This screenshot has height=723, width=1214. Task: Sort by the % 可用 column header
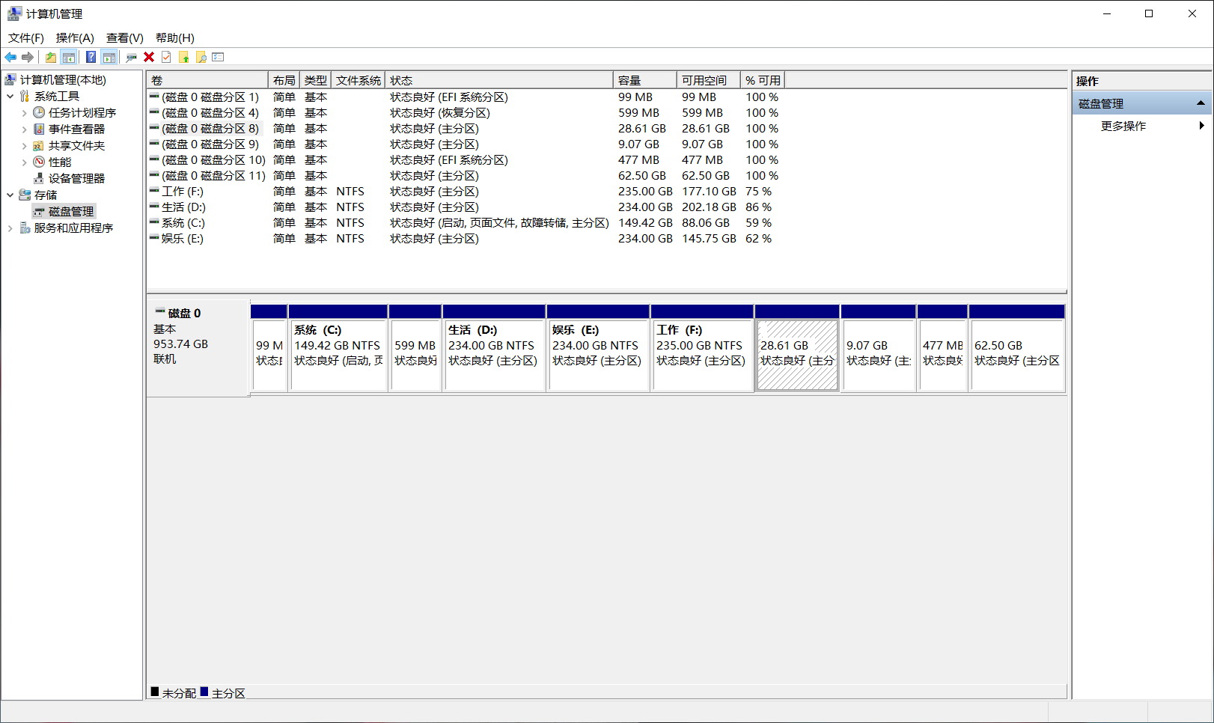pyautogui.click(x=763, y=80)
